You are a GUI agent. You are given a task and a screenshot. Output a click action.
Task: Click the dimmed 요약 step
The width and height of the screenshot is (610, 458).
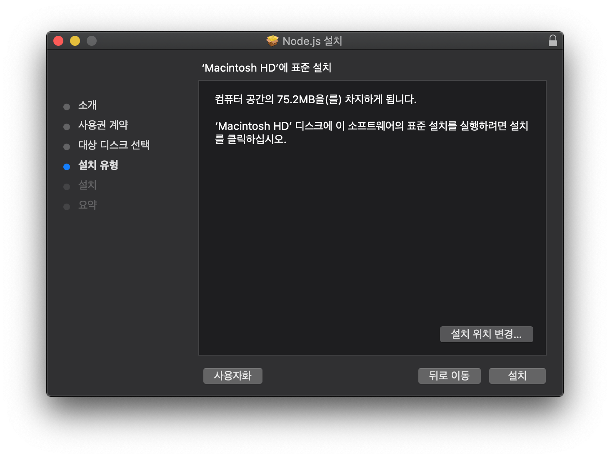coord(87,205)
